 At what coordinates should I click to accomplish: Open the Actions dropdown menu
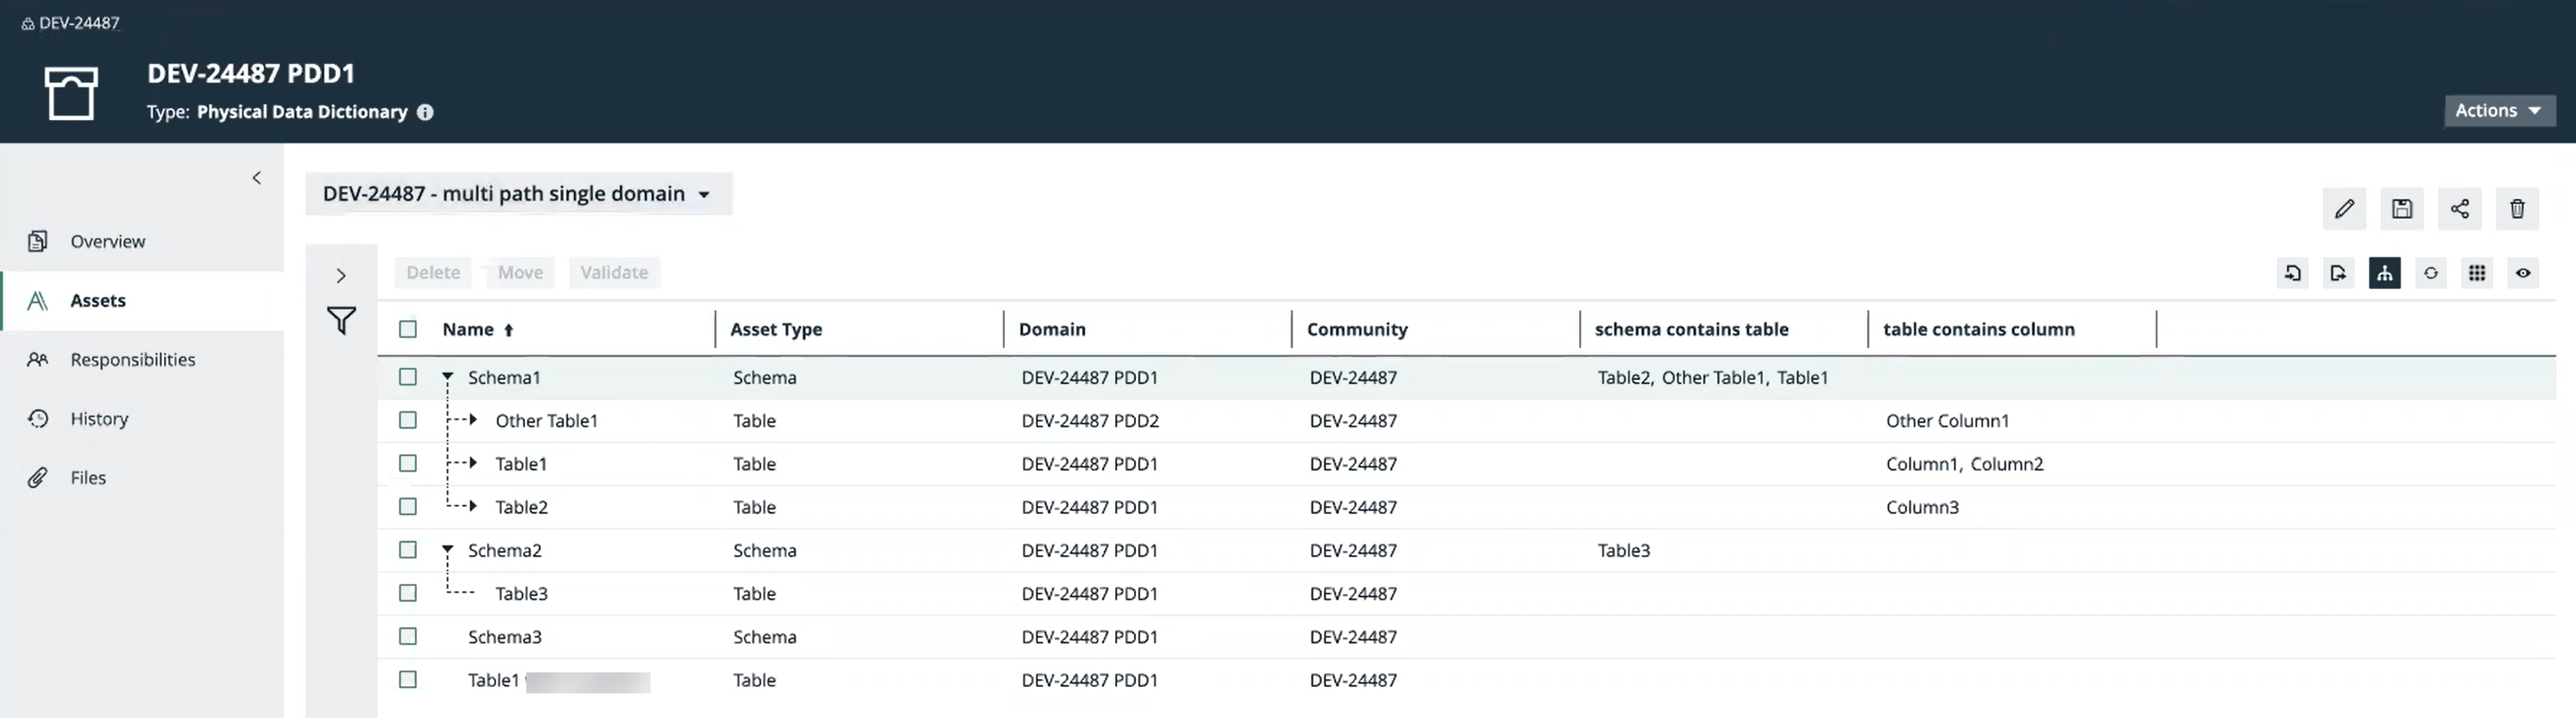pyautogui.click(x=2498, y=110)
